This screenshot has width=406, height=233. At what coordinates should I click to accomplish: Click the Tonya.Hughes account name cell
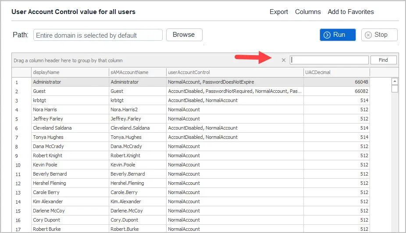tap(138, 138)
